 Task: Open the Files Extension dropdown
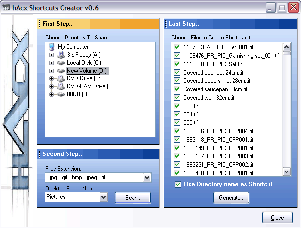(147, 178)
